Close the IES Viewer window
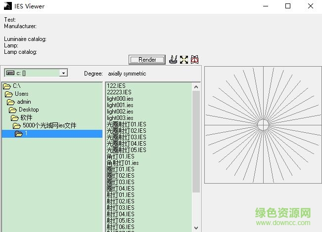This screenshot has width=322, height=232. point(311,6)
